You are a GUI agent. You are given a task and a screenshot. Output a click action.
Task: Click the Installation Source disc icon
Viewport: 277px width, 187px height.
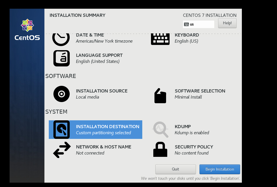click(x=62, y=94)
